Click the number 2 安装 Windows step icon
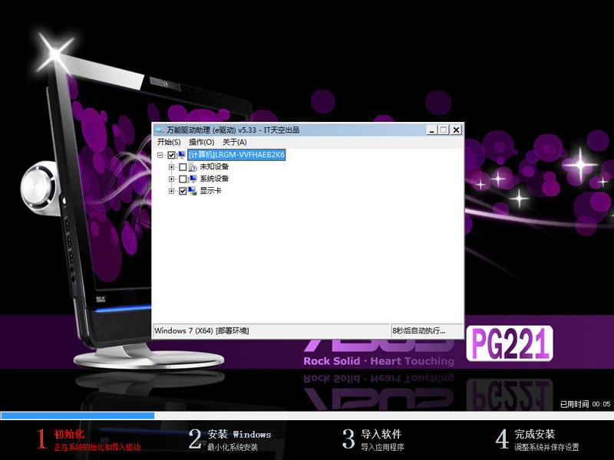The image size is (614, 460). (194, 437)
